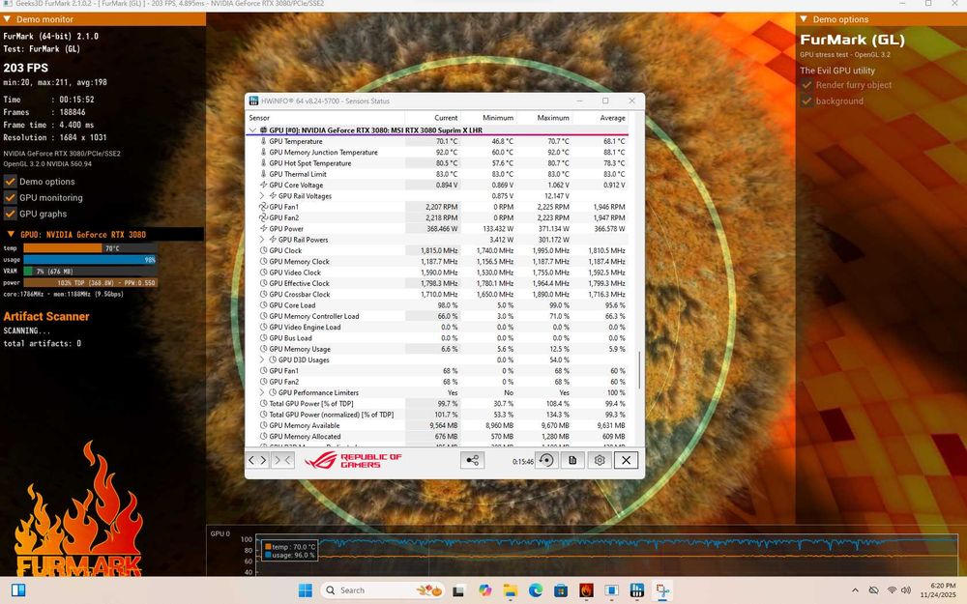The height and width of the screenshot is (604, 967).
Task: Click the clock icon beside GPU Clock
Action: click(263, 251)
